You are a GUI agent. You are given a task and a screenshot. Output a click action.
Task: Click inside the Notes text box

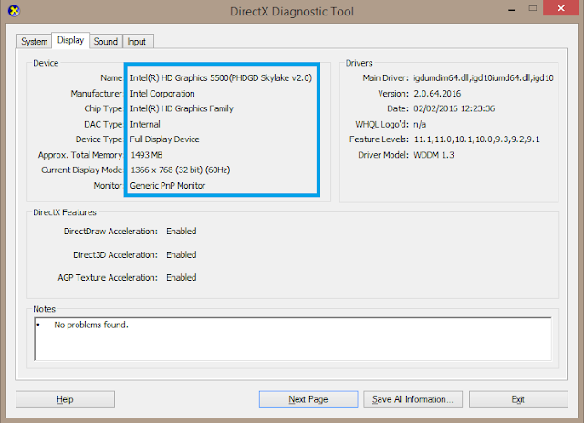click(293, 339)
